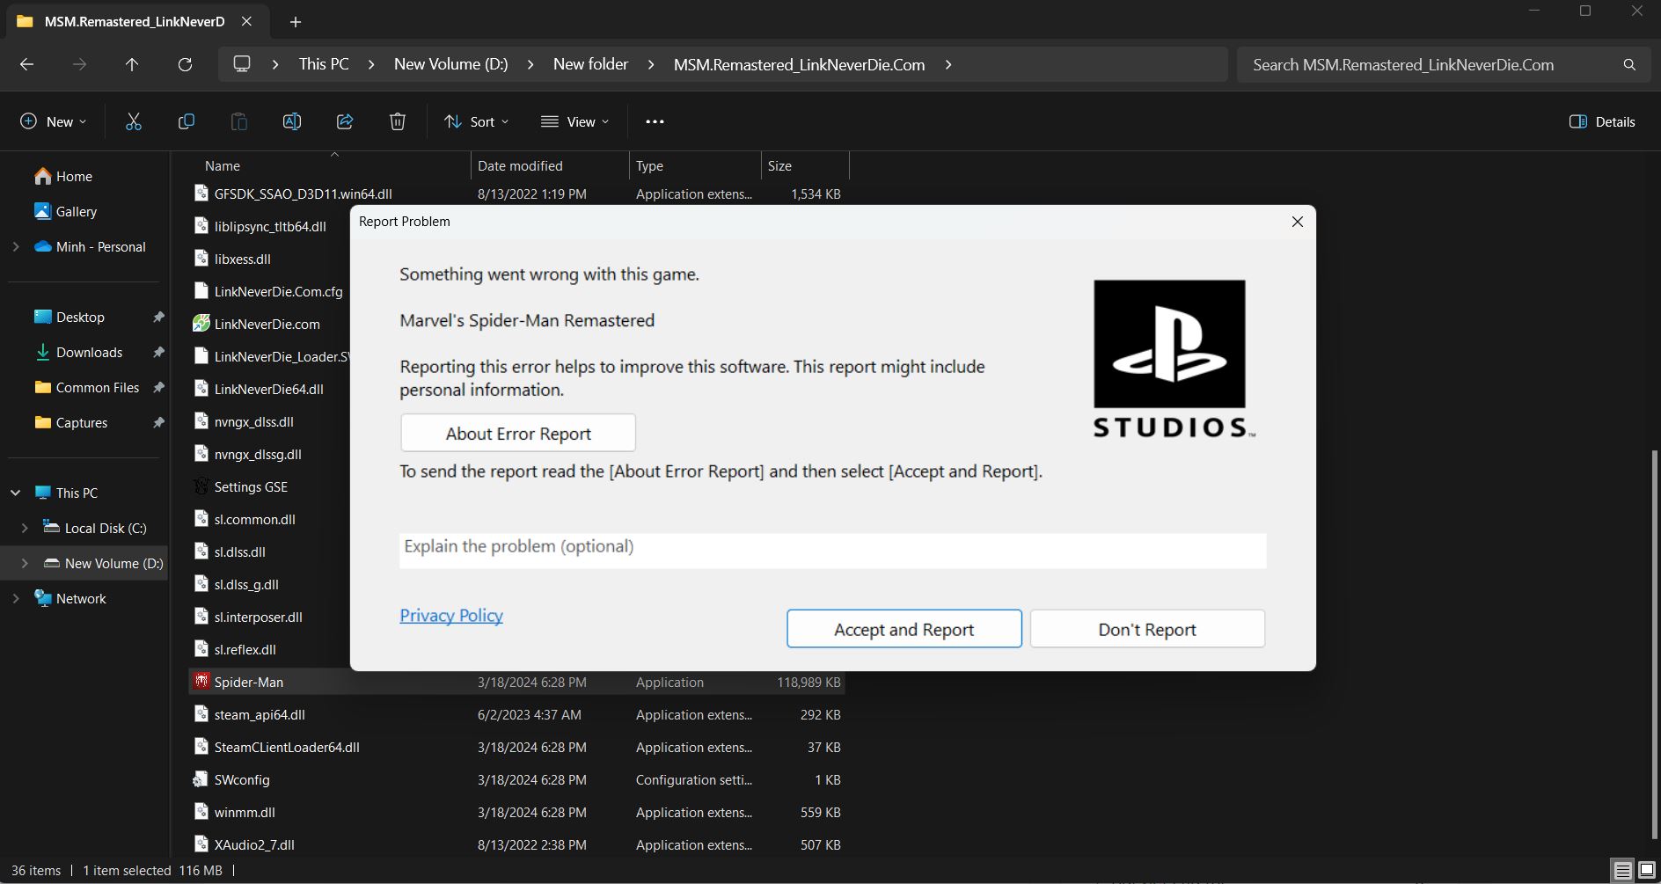Viewport: 1661px width, 884px height.
Task: Click the Cut scissors icon in toolbar
Action: tap(134, 121)
